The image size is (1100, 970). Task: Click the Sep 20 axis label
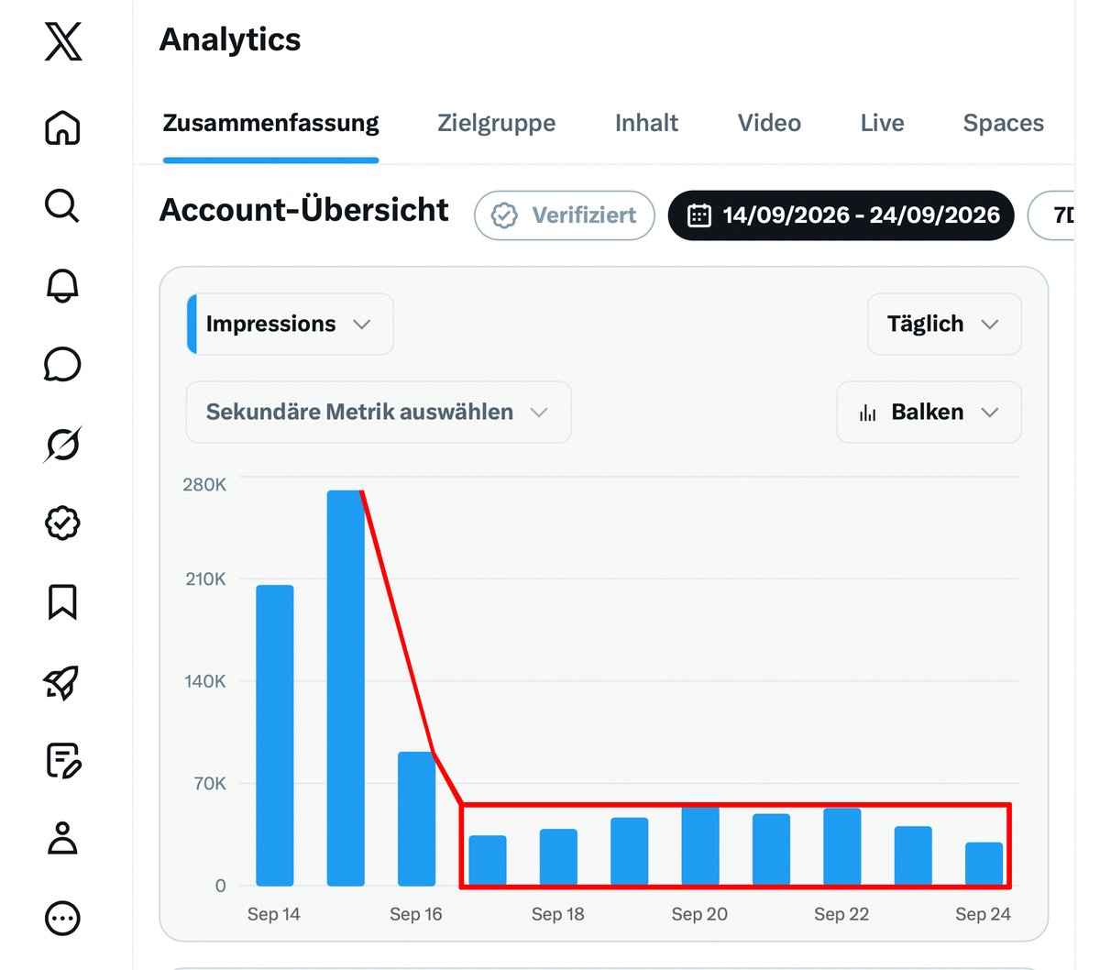(x=699, y=914)
